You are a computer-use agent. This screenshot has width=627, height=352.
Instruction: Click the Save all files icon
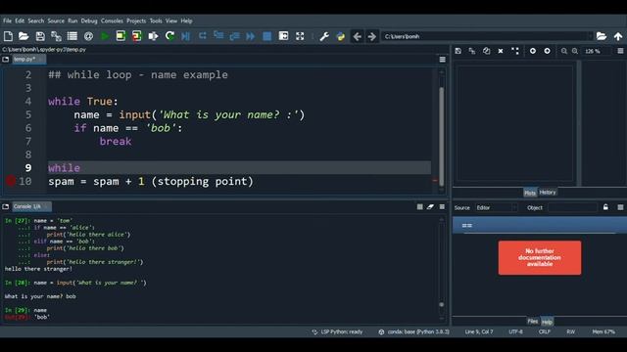coord(56,36)
